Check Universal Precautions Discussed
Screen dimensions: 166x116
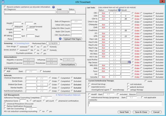point(5,104)
